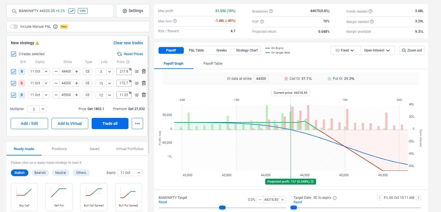Viewport: 441px width, 212px height.
Task: Toggle CE option type on 44400 row
Action: [87, 71]
